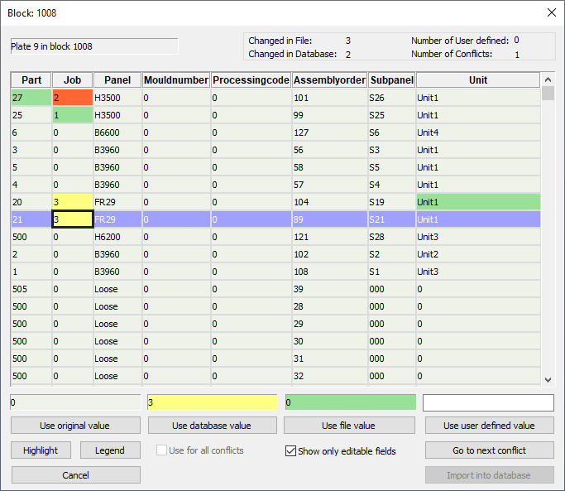565x491 pixels.
Task: Jump with Go to next conflict
Action: [489, 450]
